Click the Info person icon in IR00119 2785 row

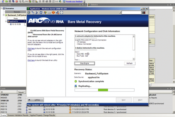(x=27, y=109)
